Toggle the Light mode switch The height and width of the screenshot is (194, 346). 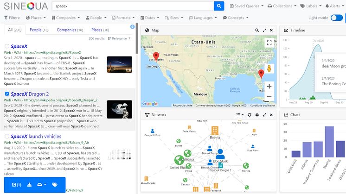tap(337, 18)
